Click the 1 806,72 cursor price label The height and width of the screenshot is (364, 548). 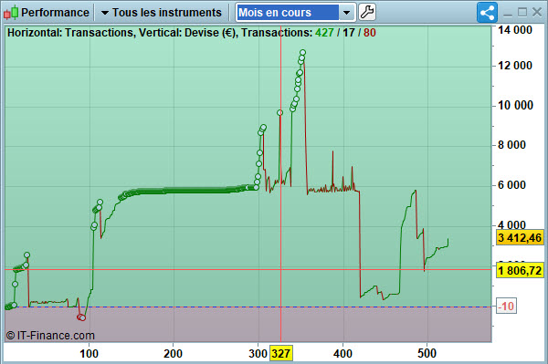pos(520,270)
